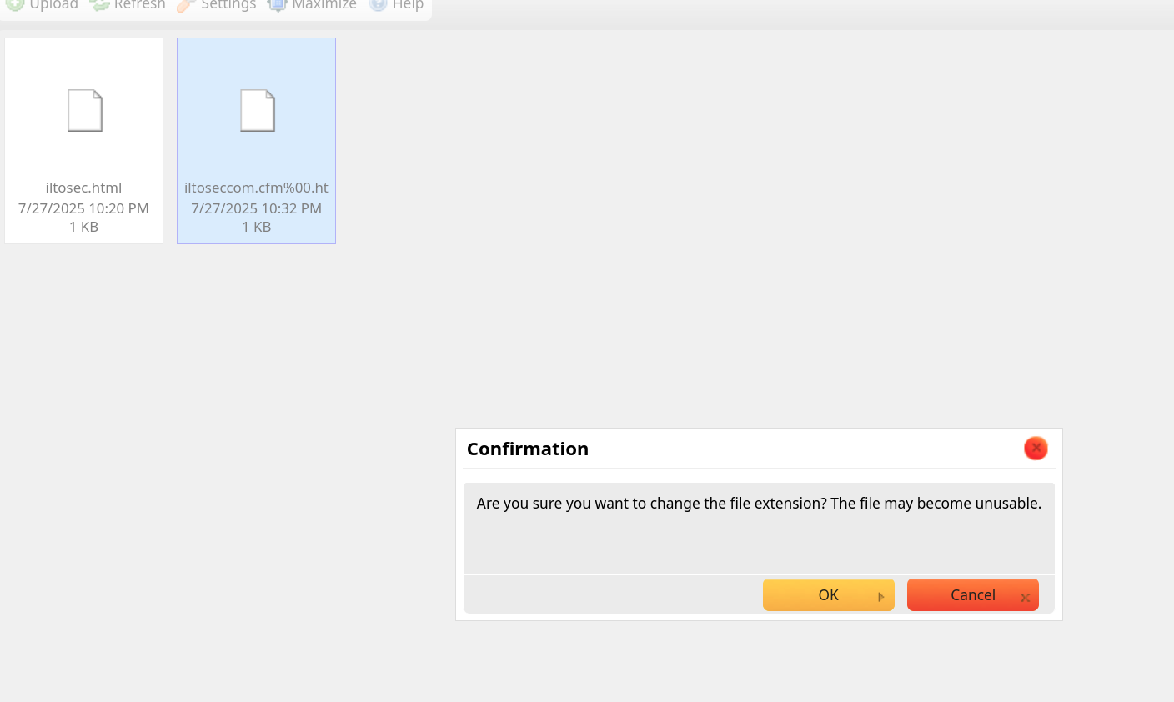
Task: Click the extension-change warning message
Action: click(759, 504)
